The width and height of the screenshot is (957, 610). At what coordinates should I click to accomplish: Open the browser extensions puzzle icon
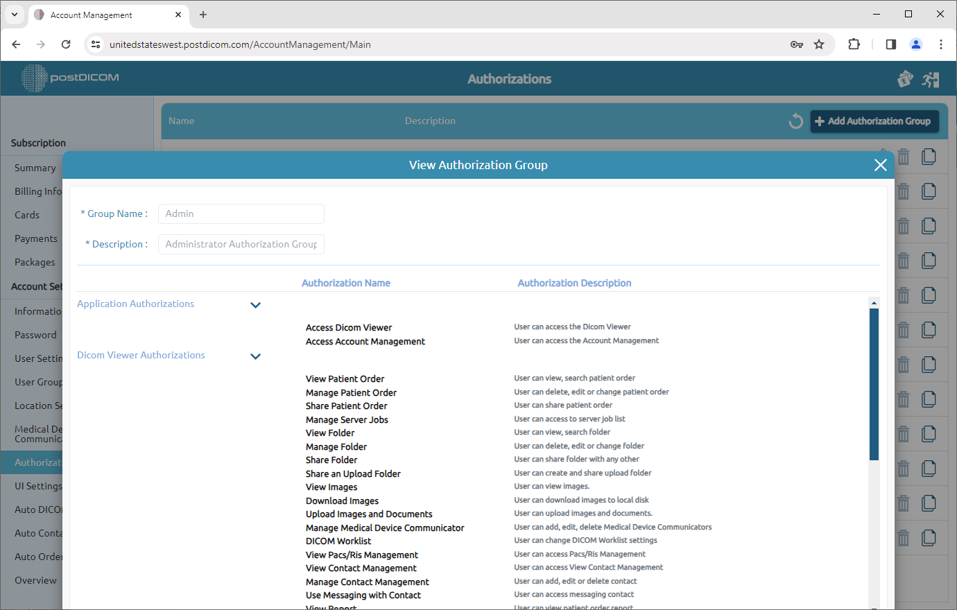pos(854,44)
